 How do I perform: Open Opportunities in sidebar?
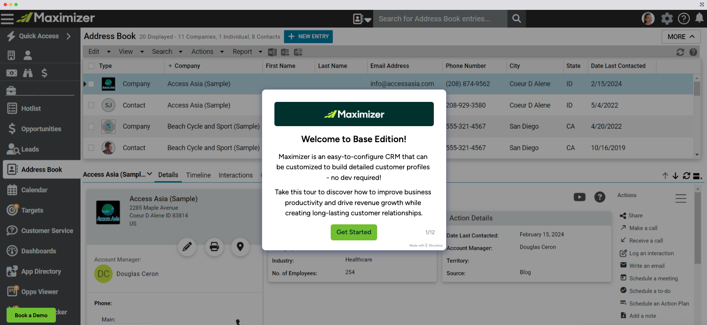tap(40, 129)
